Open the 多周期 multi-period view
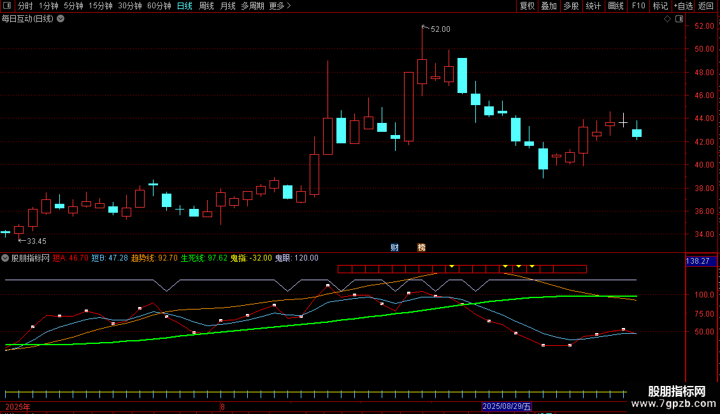This screenshot has width=720, height=414. coord(252,6)
